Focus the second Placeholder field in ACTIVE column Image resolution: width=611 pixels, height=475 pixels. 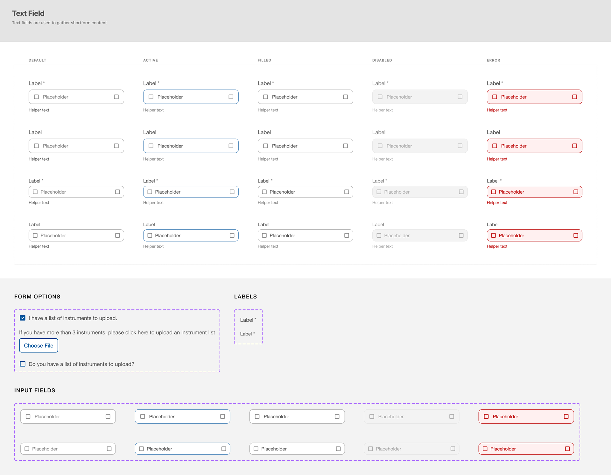pyautogui.click(x=191, y=146)
